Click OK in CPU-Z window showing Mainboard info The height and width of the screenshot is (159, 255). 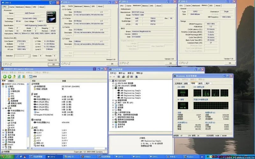click(x=171, y=63)
